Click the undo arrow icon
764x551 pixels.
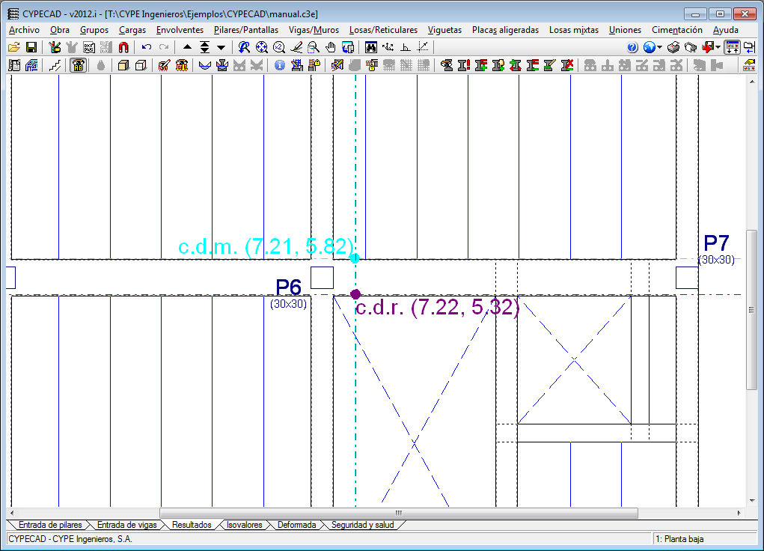[x=147, y=47]
